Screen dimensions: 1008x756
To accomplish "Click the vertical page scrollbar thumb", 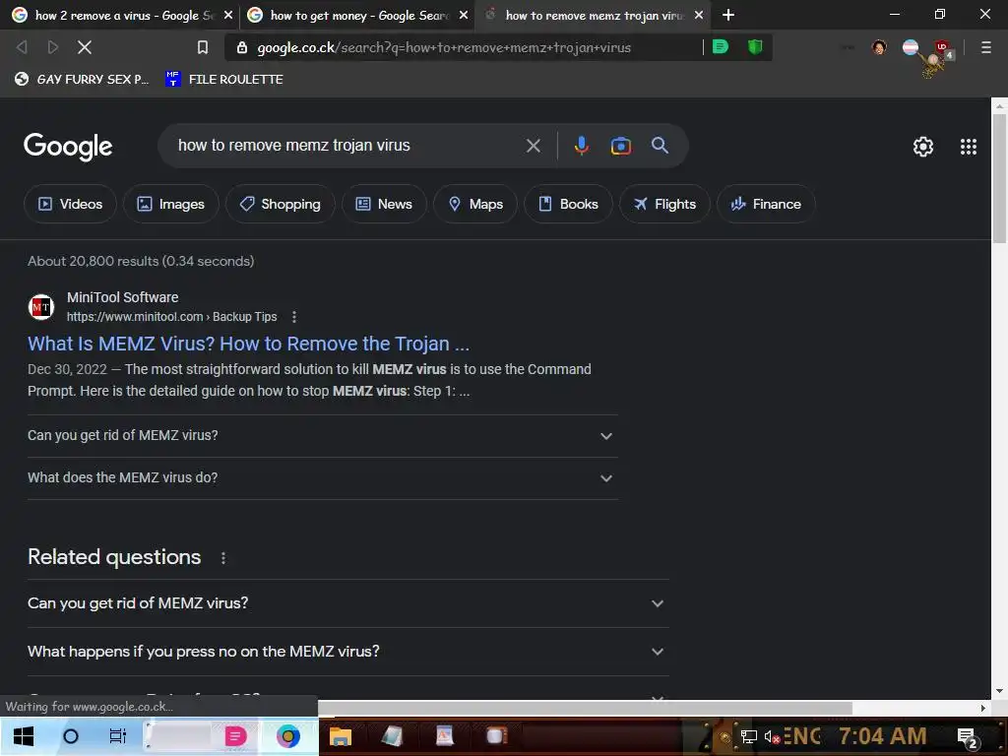I will point(999,179).
